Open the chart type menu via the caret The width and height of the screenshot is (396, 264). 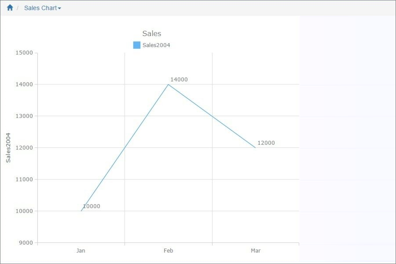(59, 8)
